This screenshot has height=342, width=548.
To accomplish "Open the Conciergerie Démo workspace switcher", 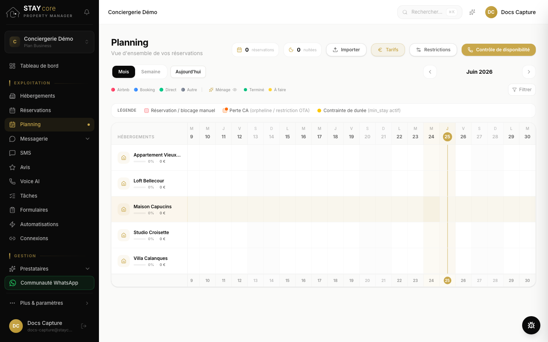I will click(x=49, y=42).
